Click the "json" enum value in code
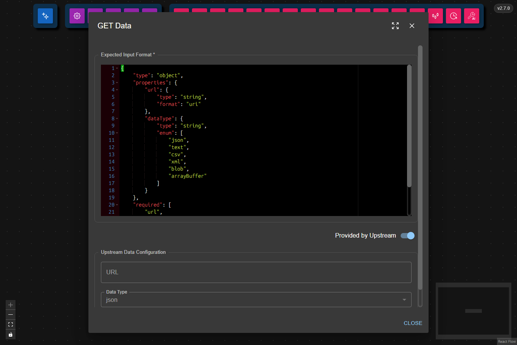This screenshot has width=517, height=345. (x=178, y=140)
